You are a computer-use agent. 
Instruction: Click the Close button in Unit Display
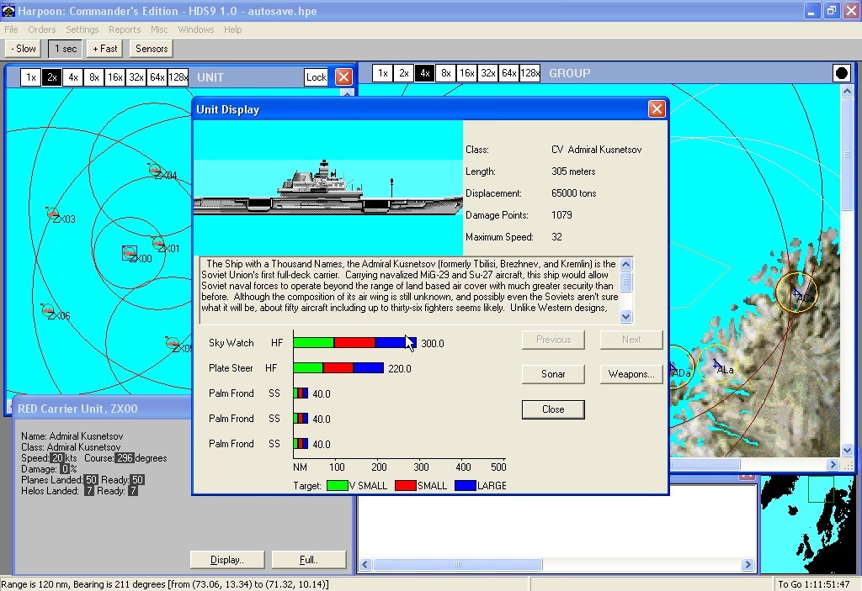[x=553, y=409]
